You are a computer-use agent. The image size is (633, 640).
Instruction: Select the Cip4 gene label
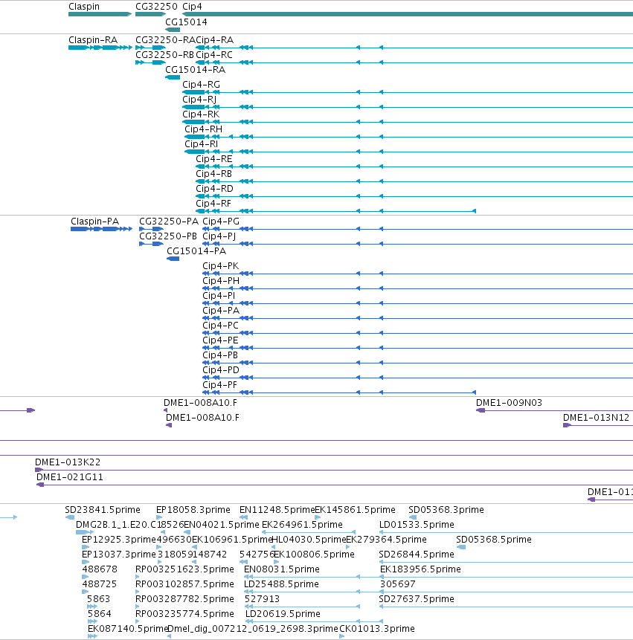click(x=192, y=7)
